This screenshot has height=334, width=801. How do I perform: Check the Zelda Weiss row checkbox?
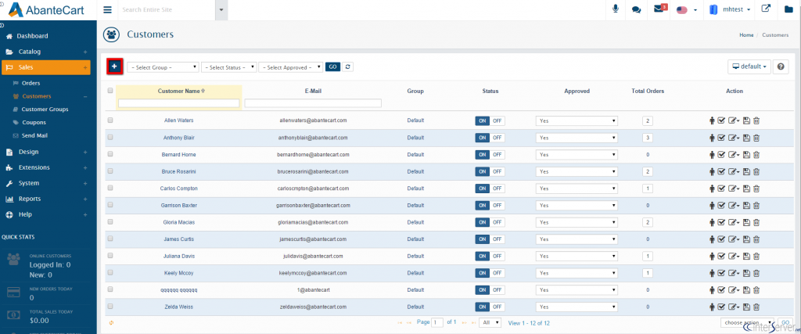(x=110, y=307)
